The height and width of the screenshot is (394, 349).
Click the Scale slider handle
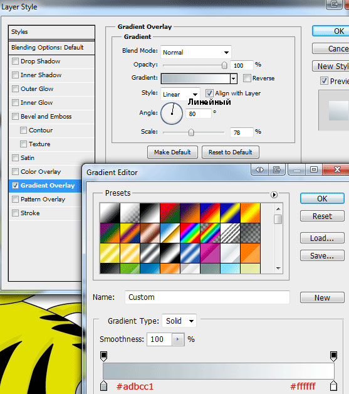point(191,132)
